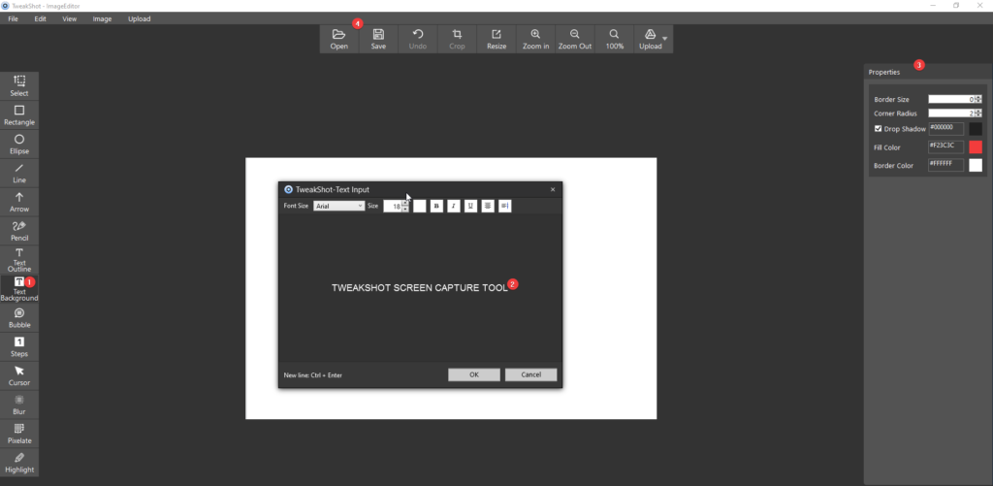Open the red Fill Color swatch
The width and height of the screenshot is (993, 486).
[976, 147]
